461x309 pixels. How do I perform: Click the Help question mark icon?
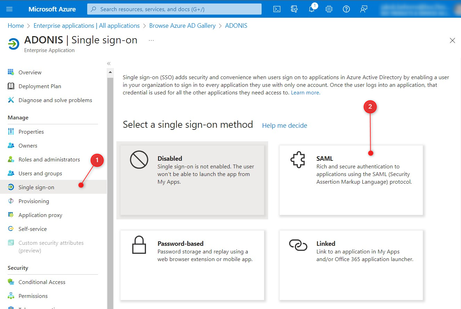coord(346,9)
